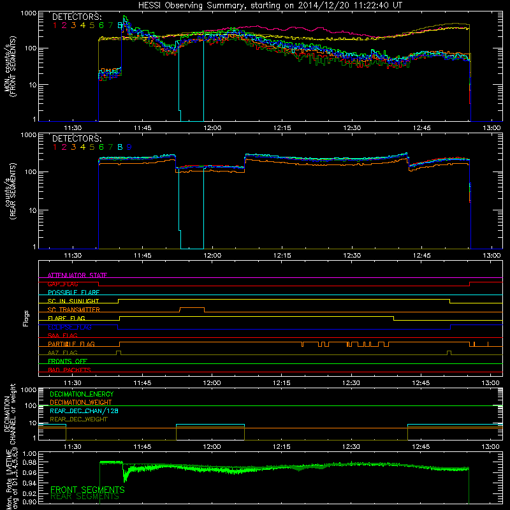Image resolution: width=510 pixels, height=510 pixels.
Task: Click the DECIMATION_WEIGHT legend entry
Action: (x=81, y=402)
